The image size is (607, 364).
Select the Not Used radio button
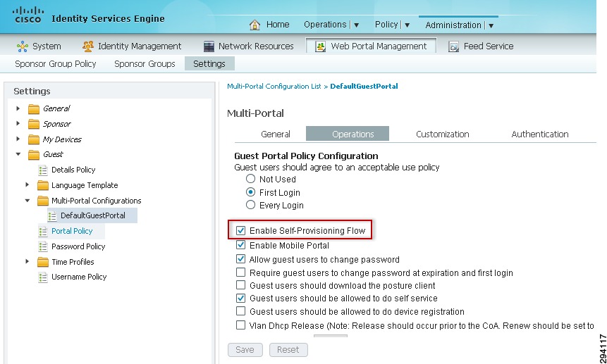pyautogui.click(x=250, y=179)
